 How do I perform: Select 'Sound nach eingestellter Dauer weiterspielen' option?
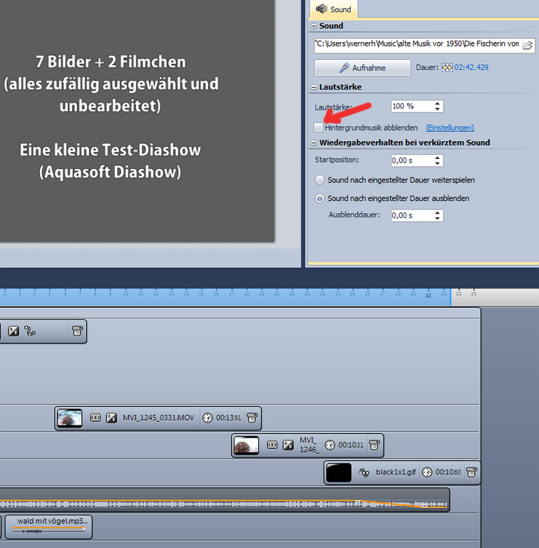320,180
